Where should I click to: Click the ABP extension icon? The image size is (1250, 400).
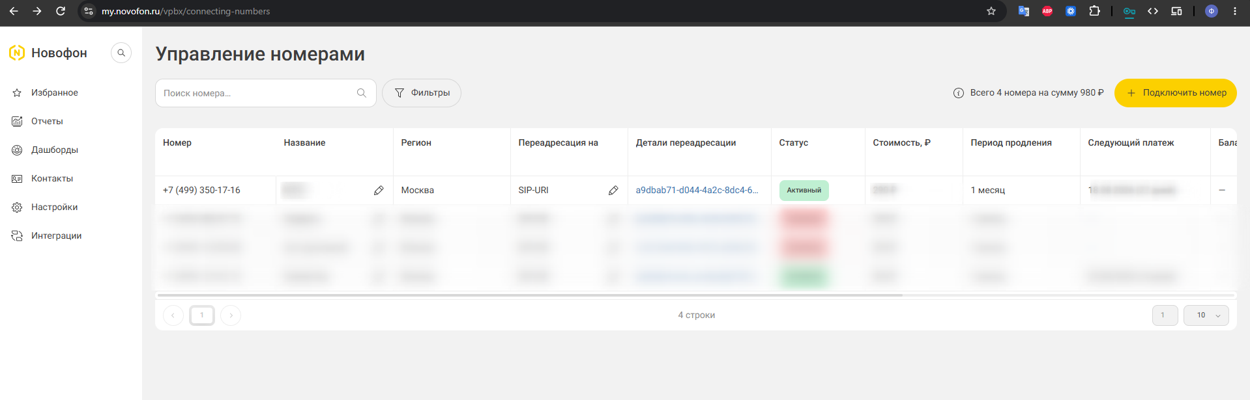click(x=1047, y=11)
